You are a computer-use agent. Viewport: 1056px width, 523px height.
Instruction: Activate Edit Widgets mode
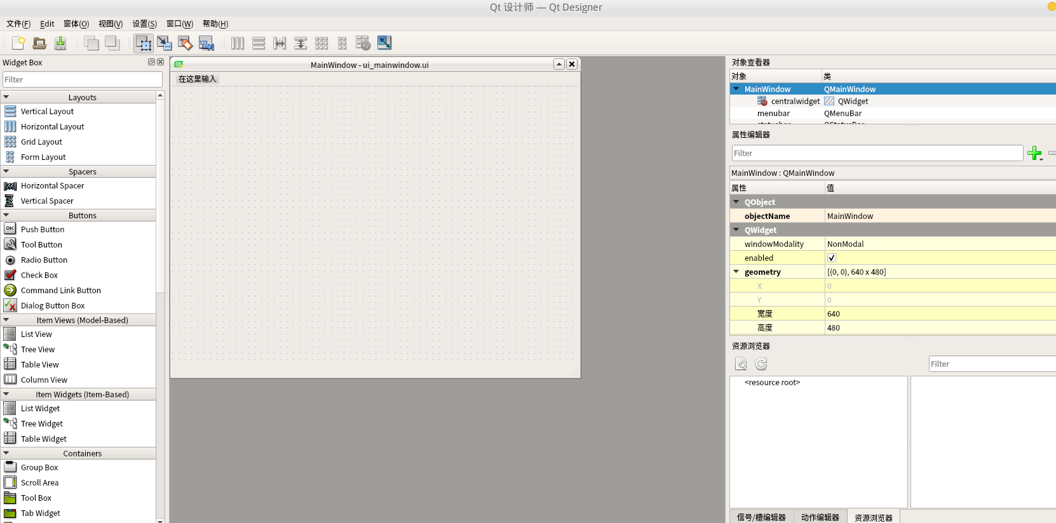[144, 43]
